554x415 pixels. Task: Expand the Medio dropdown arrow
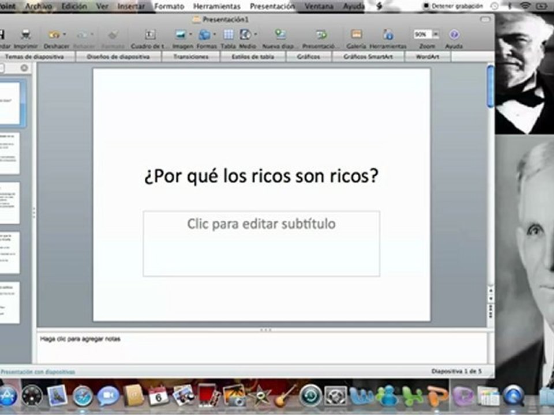pos(255,35)
